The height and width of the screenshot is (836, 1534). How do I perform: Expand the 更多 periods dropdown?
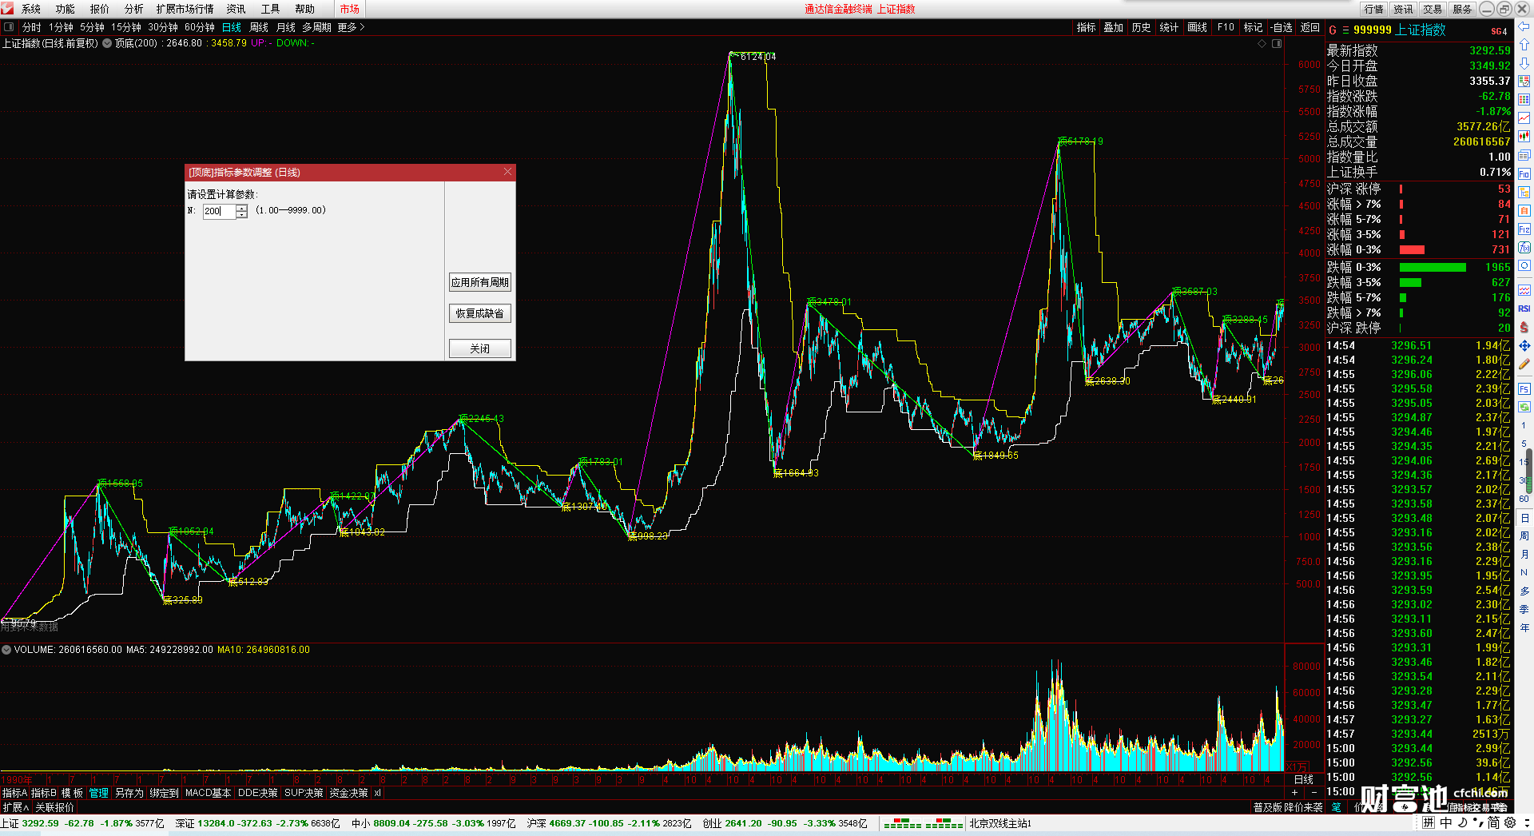point(352,27)
